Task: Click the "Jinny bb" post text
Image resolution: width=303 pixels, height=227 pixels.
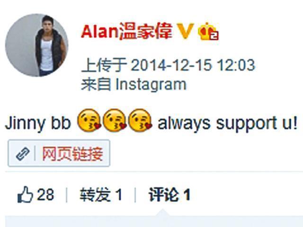Action: point(38,123)
